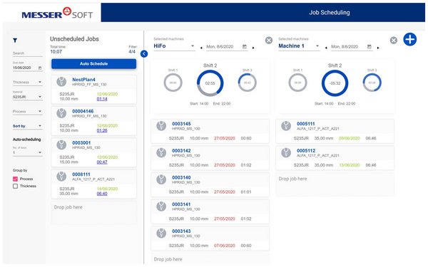The image size is (428, 267).
Task: Expand the S235JR material dropdown
Action: coord(28,97)
